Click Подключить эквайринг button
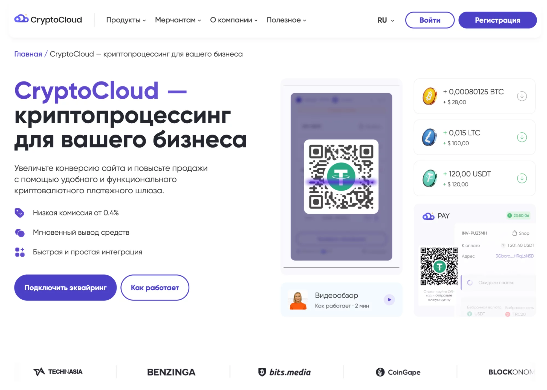 pyautogui.click(x=65, y=287)
